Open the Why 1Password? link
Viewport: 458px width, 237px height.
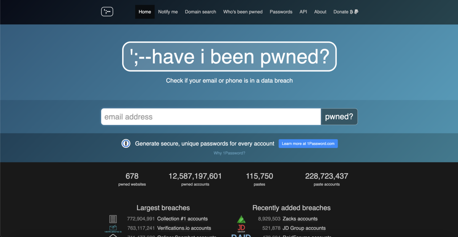pyautogui.click(x=229, y=153)
